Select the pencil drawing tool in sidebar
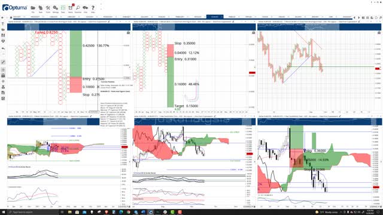This screenshot has height=215, width=383. pyautogui.click(x=3, y=62)
